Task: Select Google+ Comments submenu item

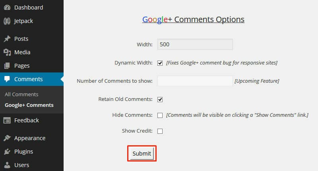Action: (x=29, y=105)
